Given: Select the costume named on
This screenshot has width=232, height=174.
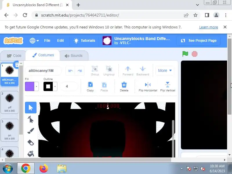Looking at the screenshot, I should tap(10, 130).
